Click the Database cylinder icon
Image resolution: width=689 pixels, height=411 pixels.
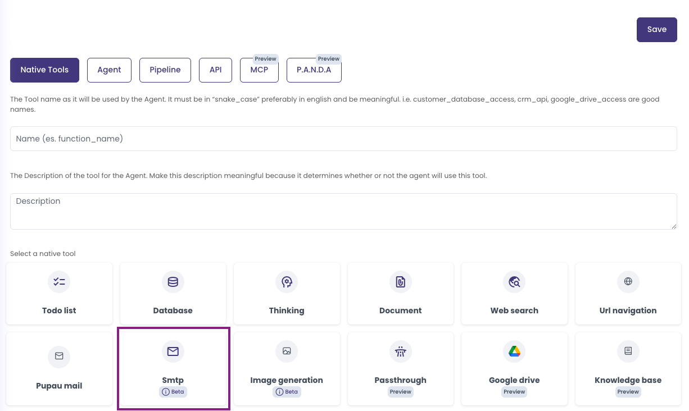(x=173, y=282)
